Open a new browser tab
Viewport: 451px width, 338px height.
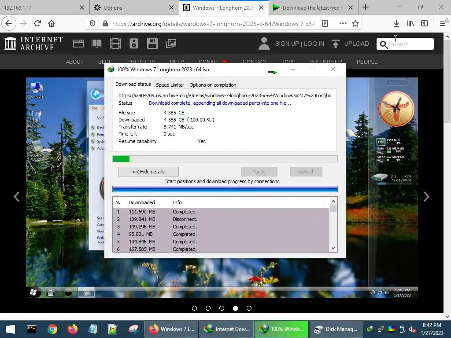tap(366, 7)
